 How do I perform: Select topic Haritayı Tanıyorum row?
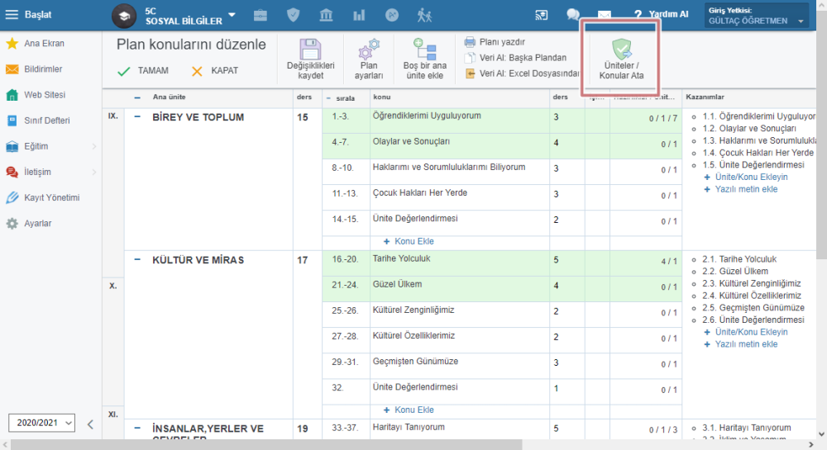point(502,429)
